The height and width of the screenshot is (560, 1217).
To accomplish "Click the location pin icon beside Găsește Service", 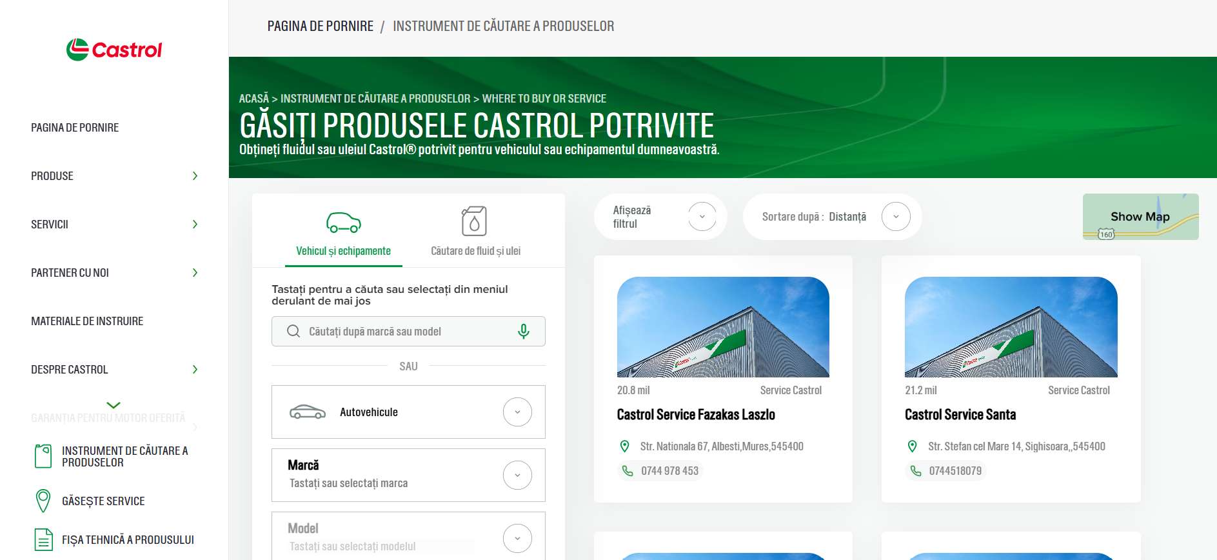I will (43, 501).
